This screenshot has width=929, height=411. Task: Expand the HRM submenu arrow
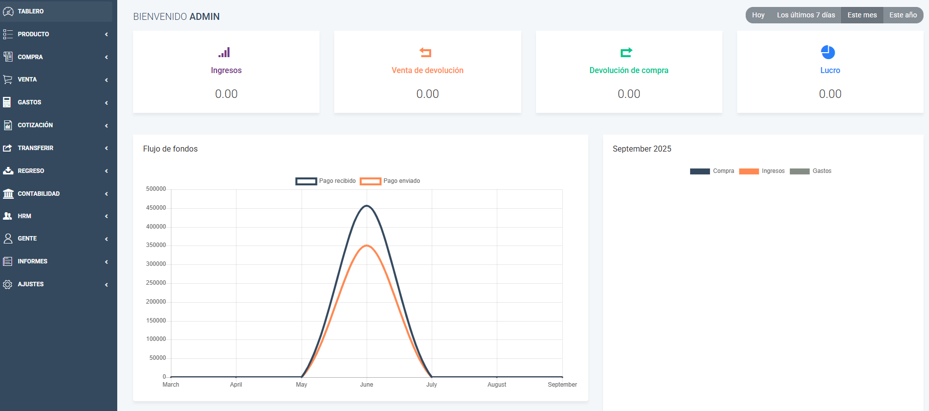(106, 216)
